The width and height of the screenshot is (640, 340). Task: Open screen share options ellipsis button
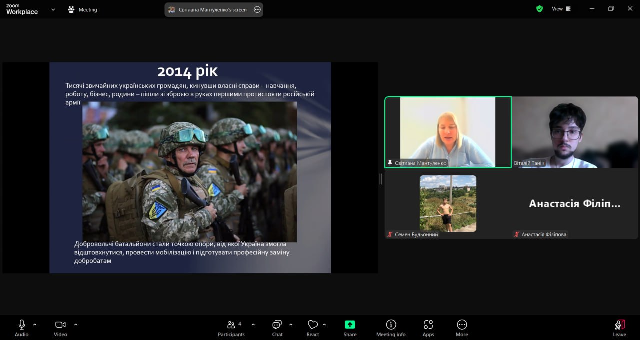(x=257, y=9)
